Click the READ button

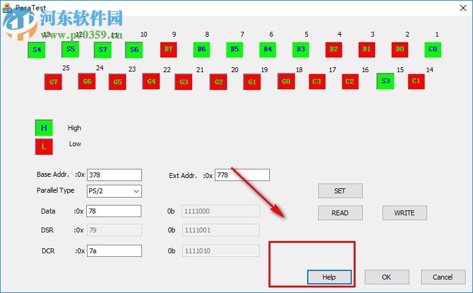coord(340,213)
